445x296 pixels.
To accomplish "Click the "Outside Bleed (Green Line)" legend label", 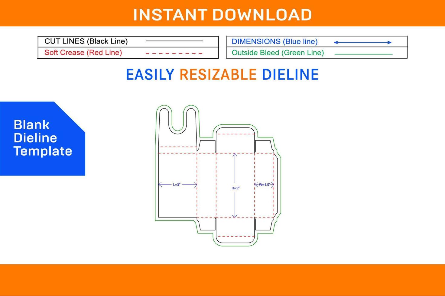I will tap(278, 53).
